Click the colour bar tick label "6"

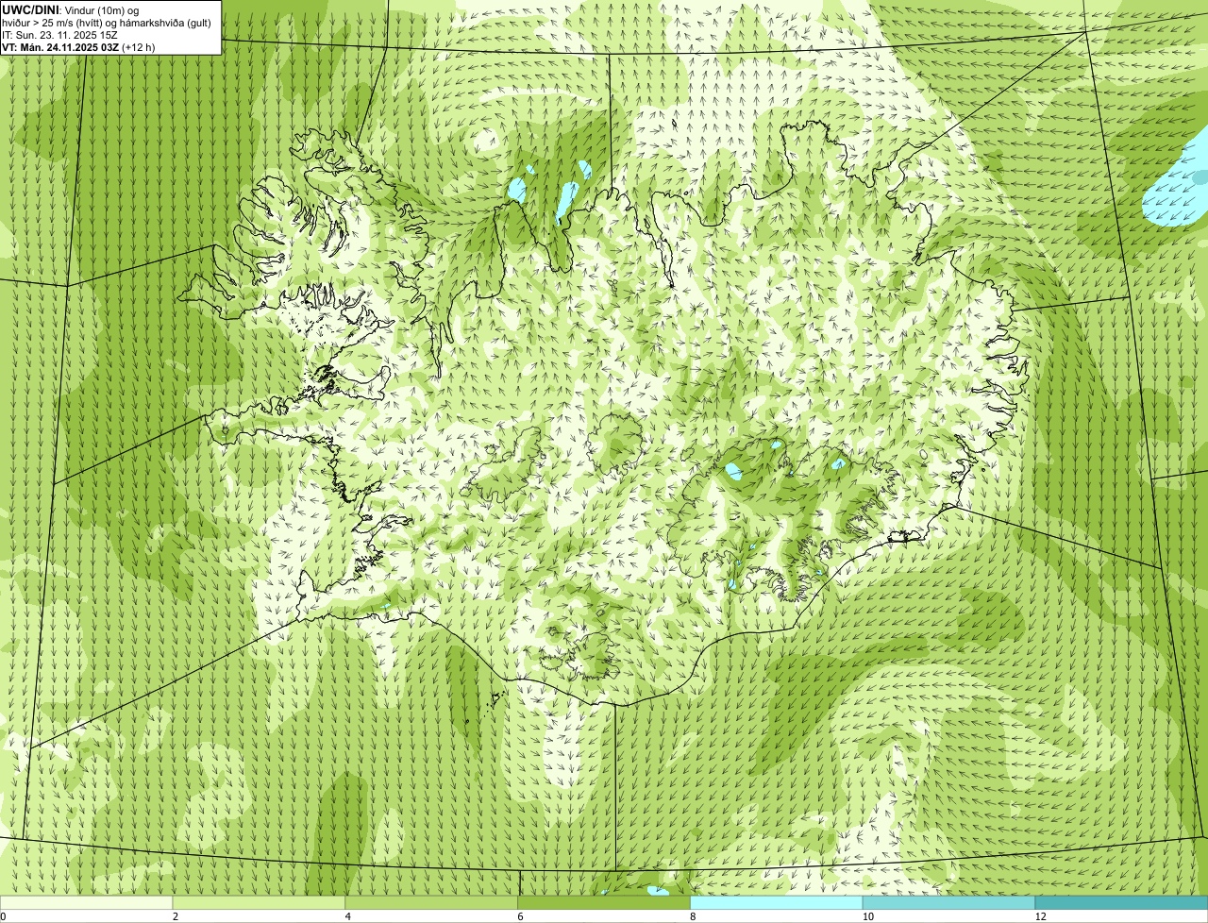(x=520, y=916)
